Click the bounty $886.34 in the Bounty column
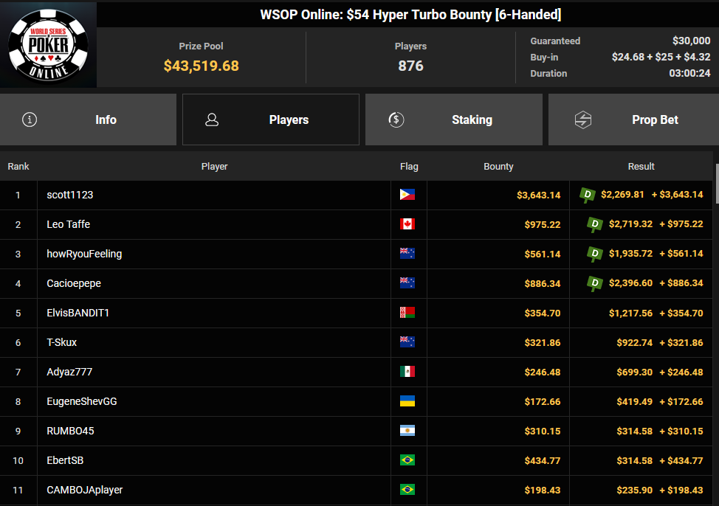 tap(543, 284)
